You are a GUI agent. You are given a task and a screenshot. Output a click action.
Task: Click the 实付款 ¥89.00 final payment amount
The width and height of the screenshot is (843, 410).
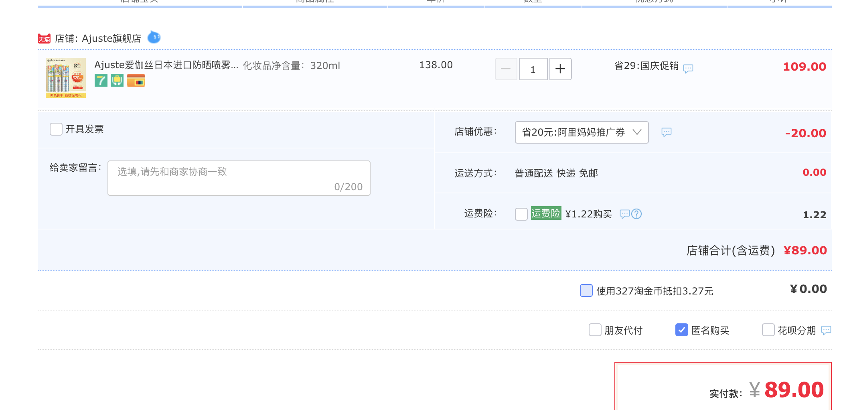pos(786,390)
